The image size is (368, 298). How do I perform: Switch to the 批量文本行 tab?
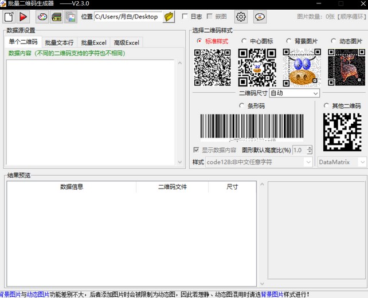click(59, 42)
